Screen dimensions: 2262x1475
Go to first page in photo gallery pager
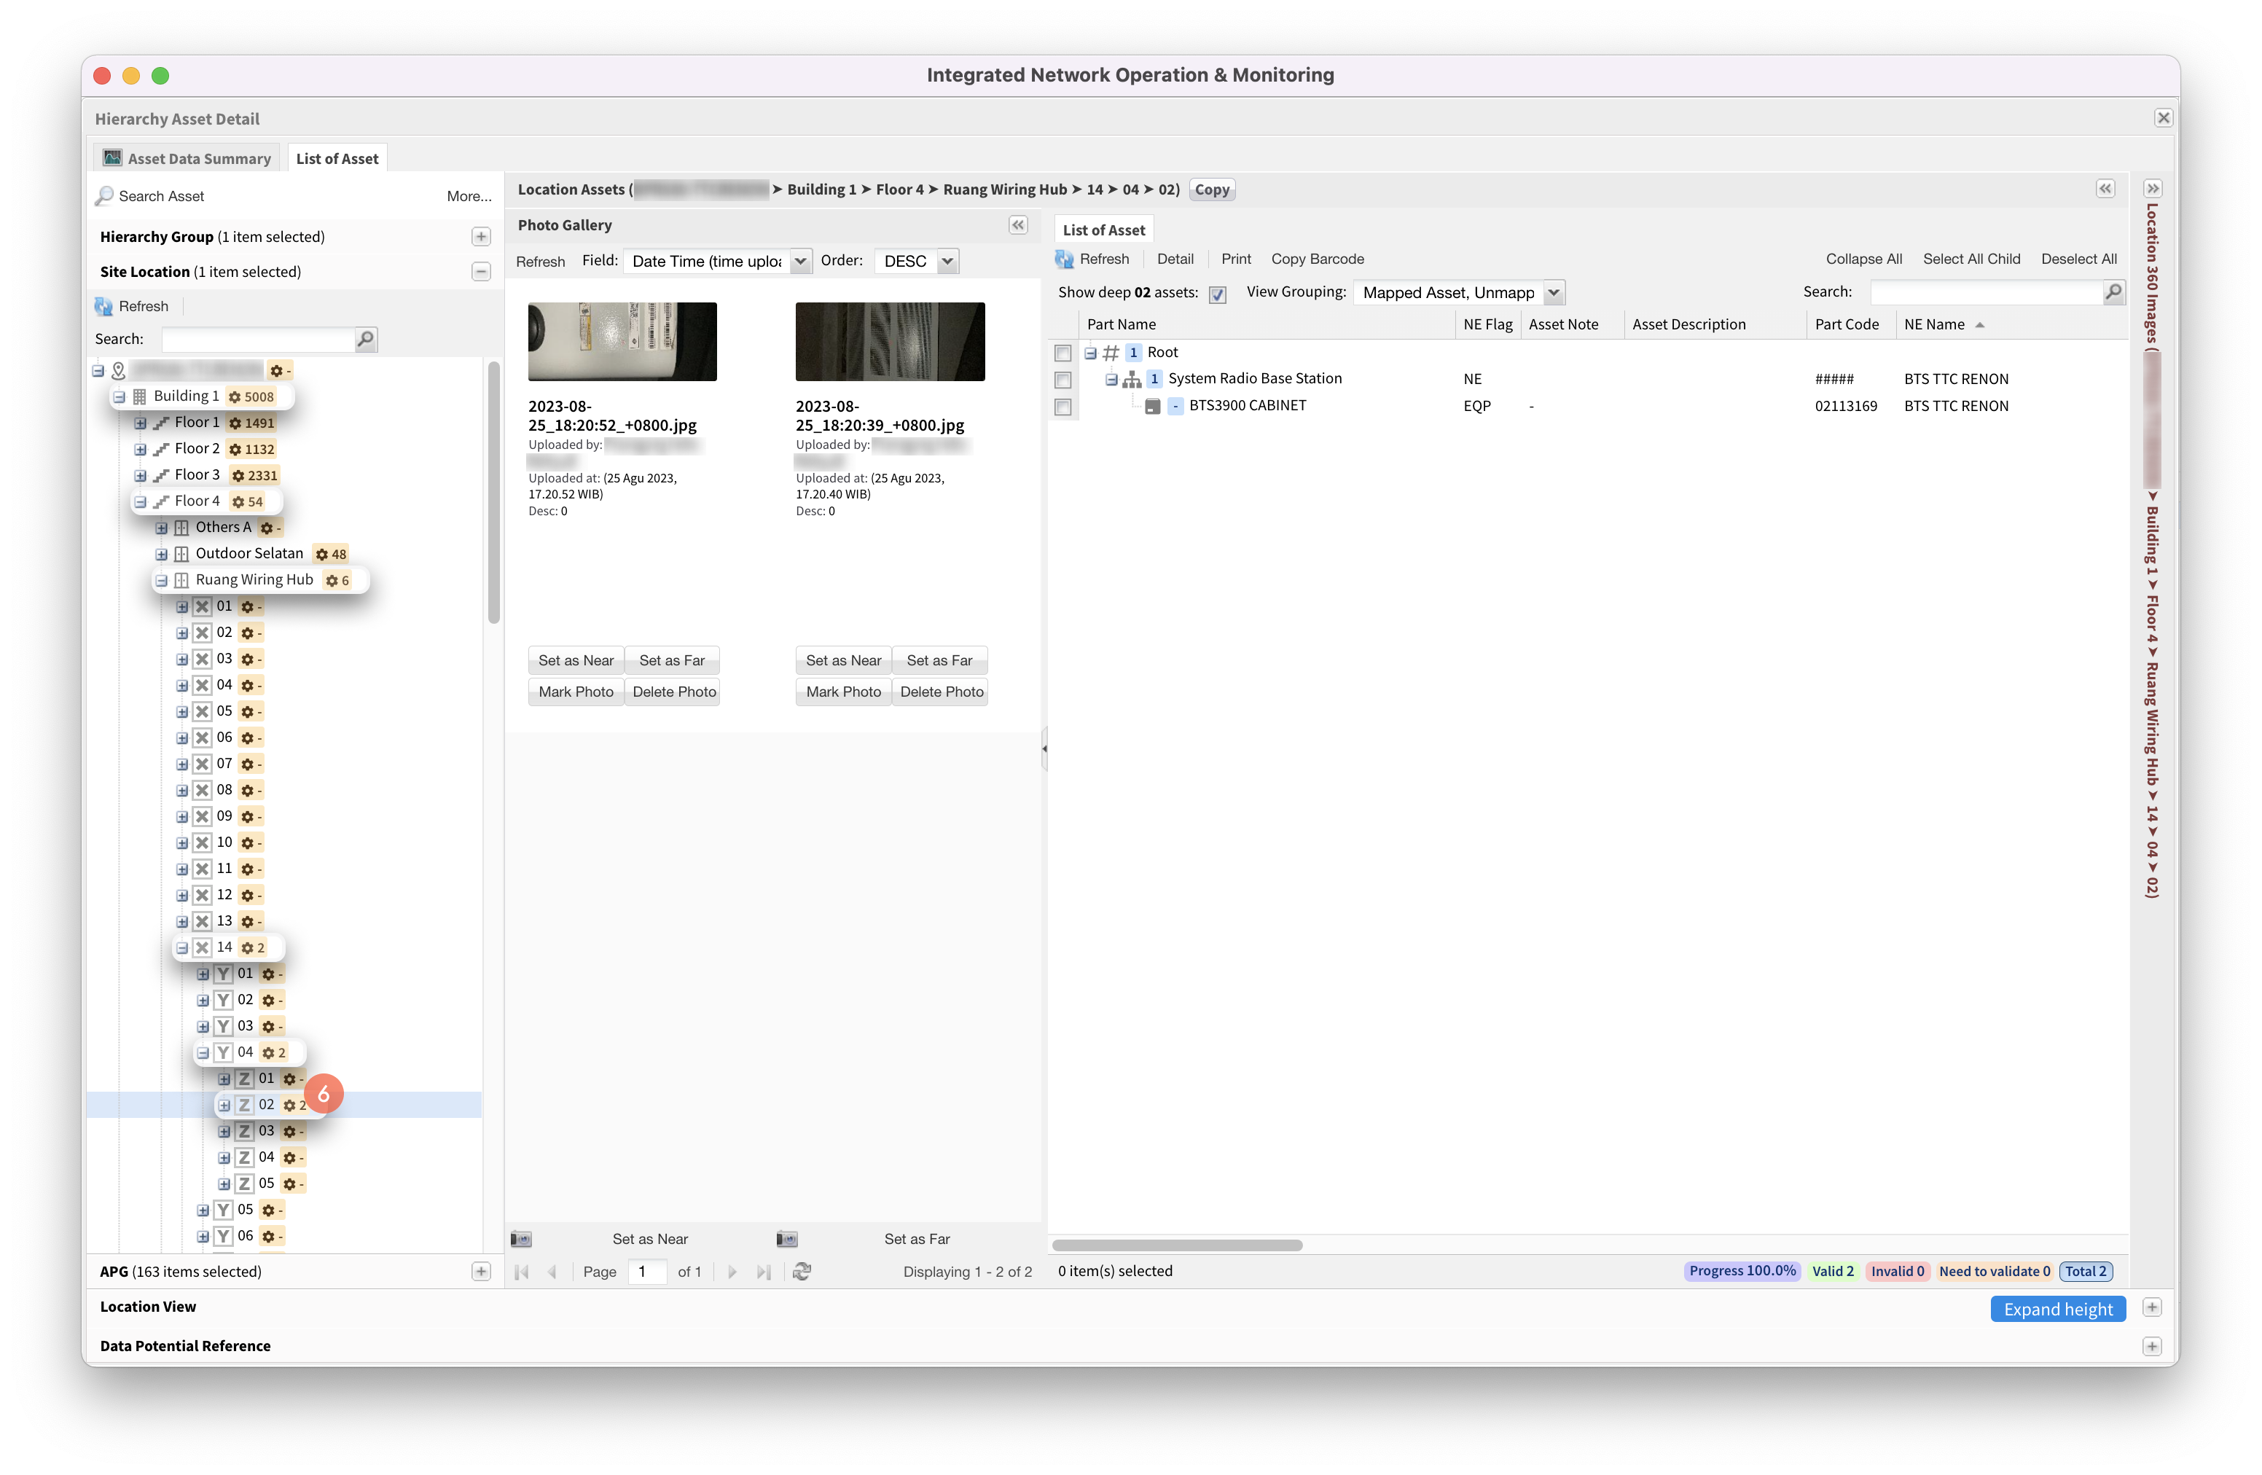(522, 1272)
